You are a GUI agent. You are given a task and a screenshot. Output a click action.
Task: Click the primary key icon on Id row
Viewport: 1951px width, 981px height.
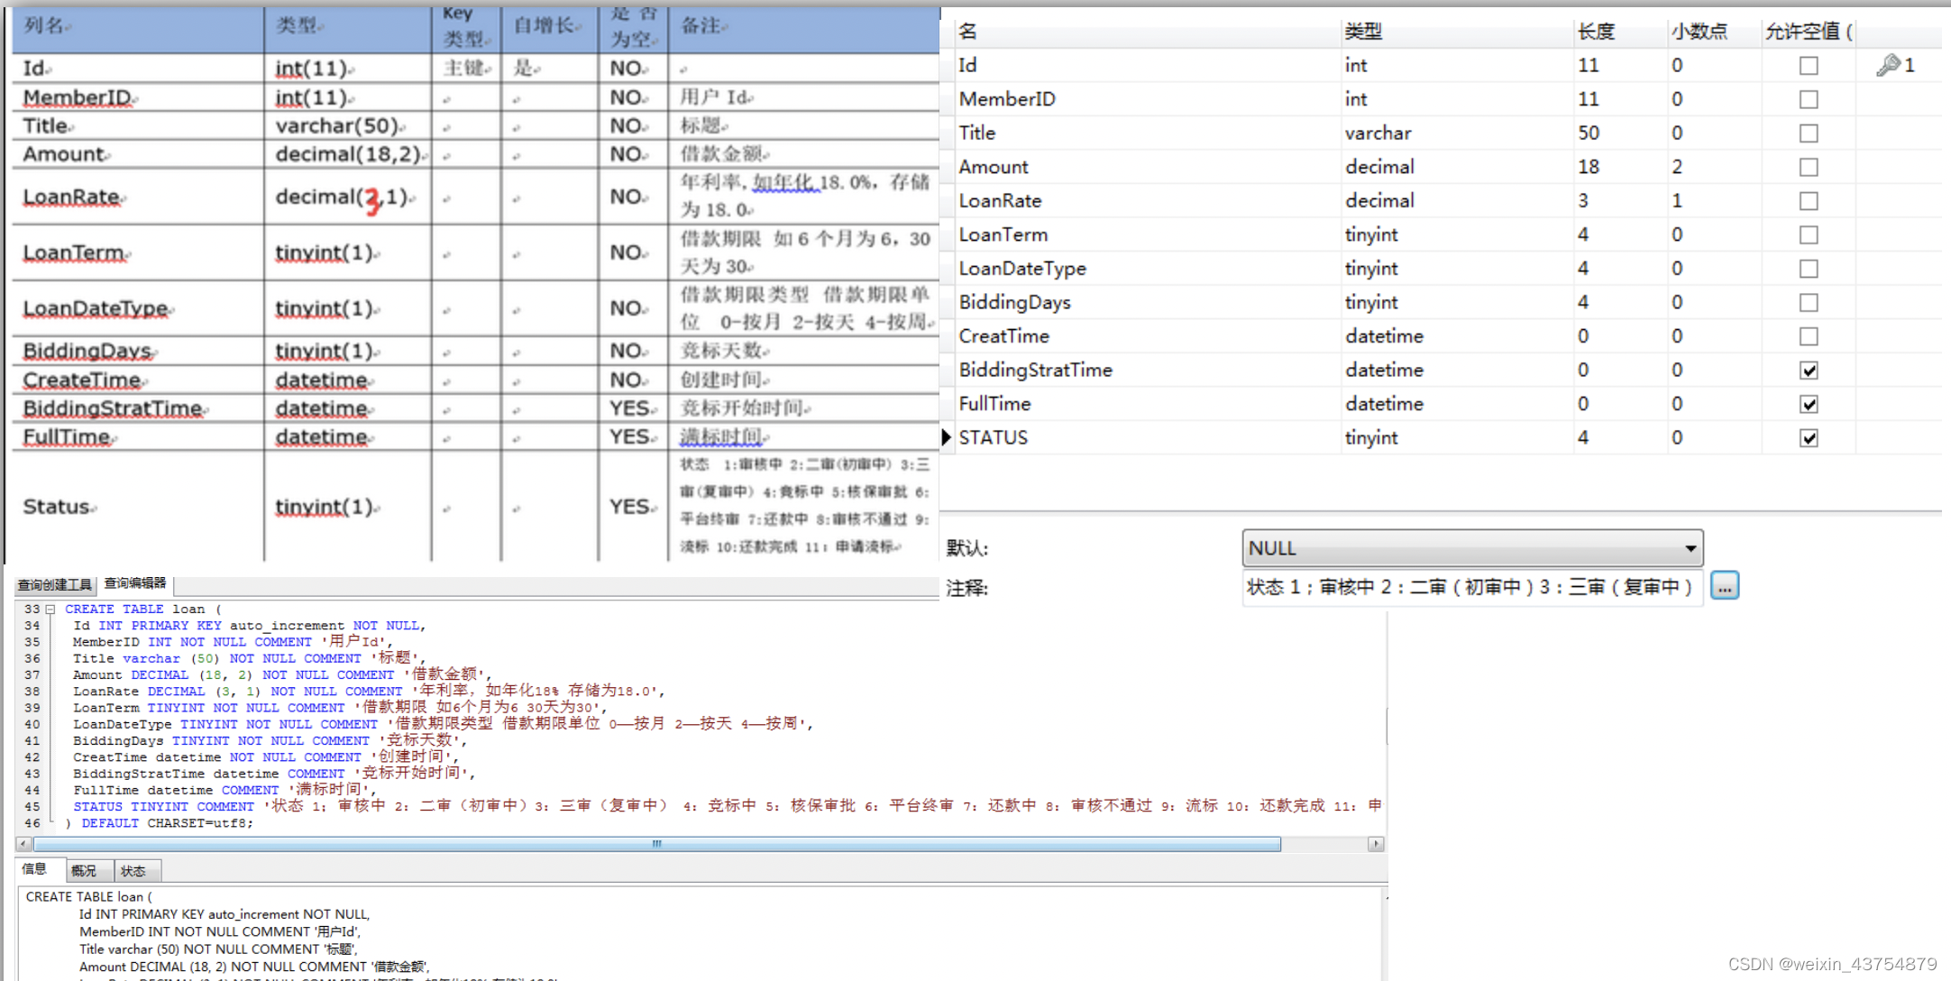pyautogui.click(x=1889, y=65)
